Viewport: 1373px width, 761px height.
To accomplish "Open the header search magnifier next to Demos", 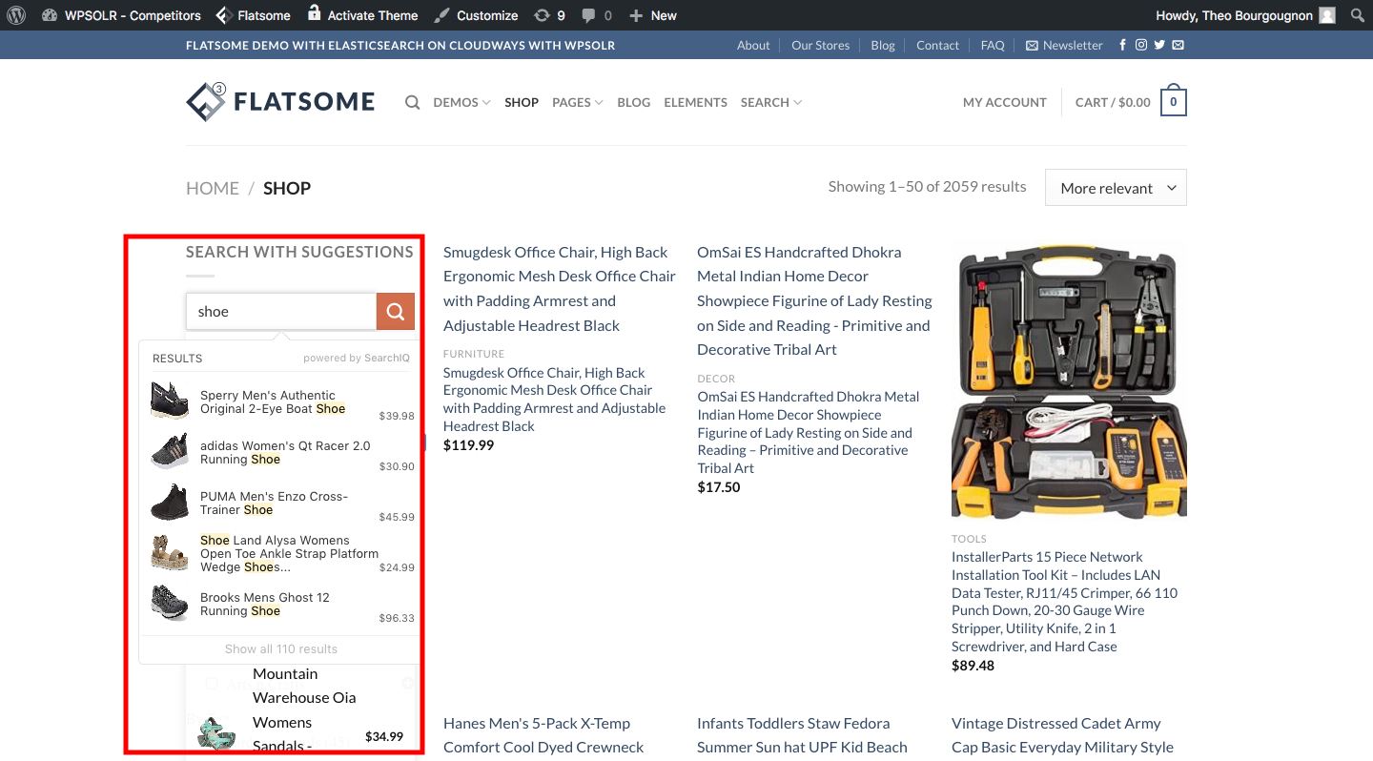I will 412,102.
